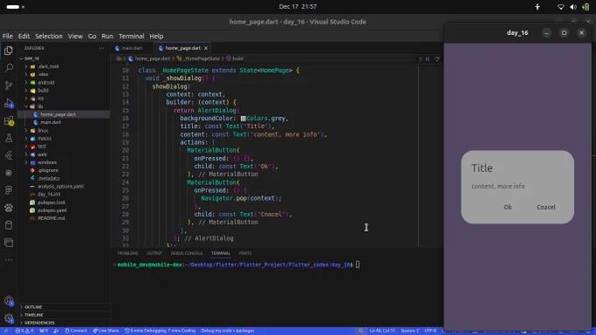596x335 pixels.
Task: Expand the android folder
Action: coord(46,82)
